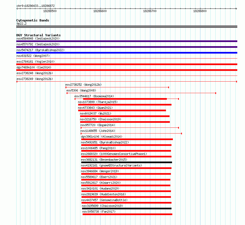The height and width of the screenshot is (225, 245).
Task: Click the red bar of nsv3058738 (Fan2017)
Action: (x=127, y=214)
